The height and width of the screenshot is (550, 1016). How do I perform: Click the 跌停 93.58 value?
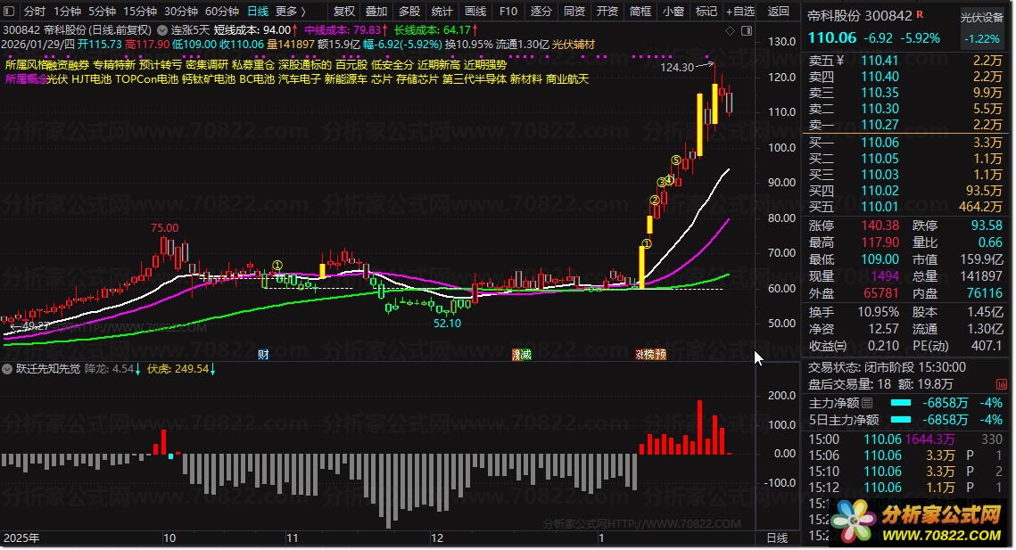pyautogui.click(x=987, y=226)
